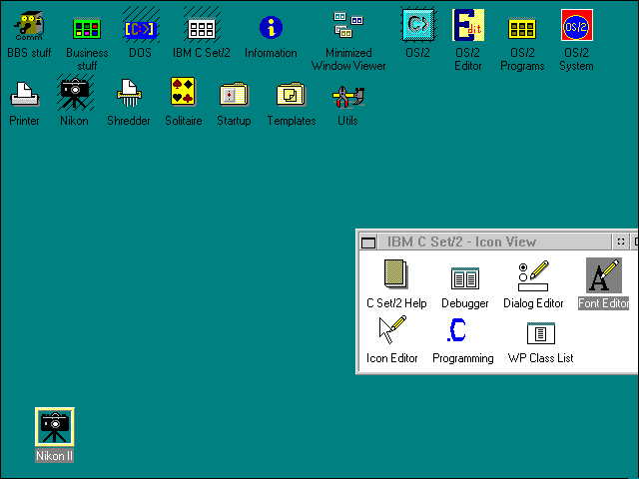Open the system menu of the IBM C Set/2 window
The height and width of the screenshot is (479, 639).
368,241
